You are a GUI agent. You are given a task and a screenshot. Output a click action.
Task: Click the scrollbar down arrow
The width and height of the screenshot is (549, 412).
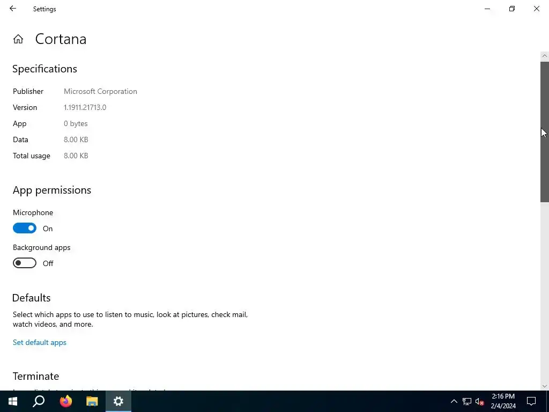[545, 386]
